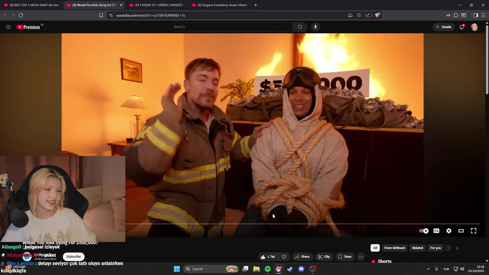Open the zoom magnifier in address bar
This screenshot has height=275, width=489.
(x=359, y=15)
